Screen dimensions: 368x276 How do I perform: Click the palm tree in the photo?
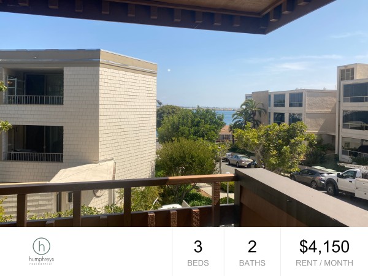(x=249, y=113)
